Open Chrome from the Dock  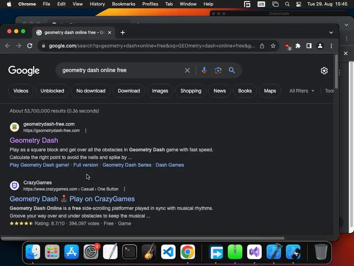tap(188, 252)
